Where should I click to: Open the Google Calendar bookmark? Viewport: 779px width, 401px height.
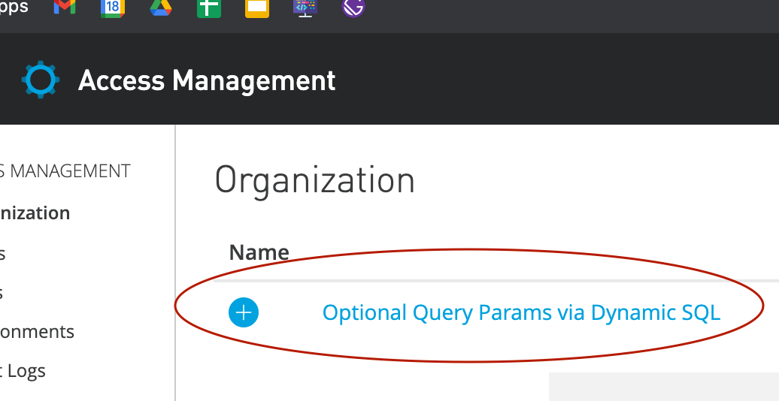(112, 8)
